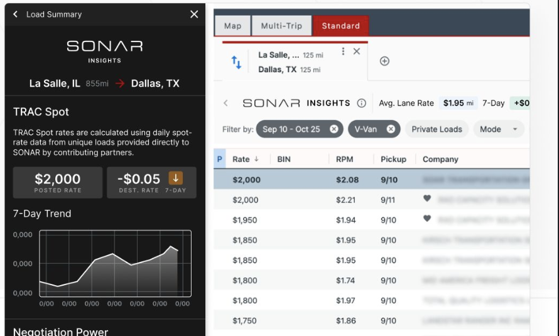
Task: Close the Load Summary panel
Action: coord(194,14)
